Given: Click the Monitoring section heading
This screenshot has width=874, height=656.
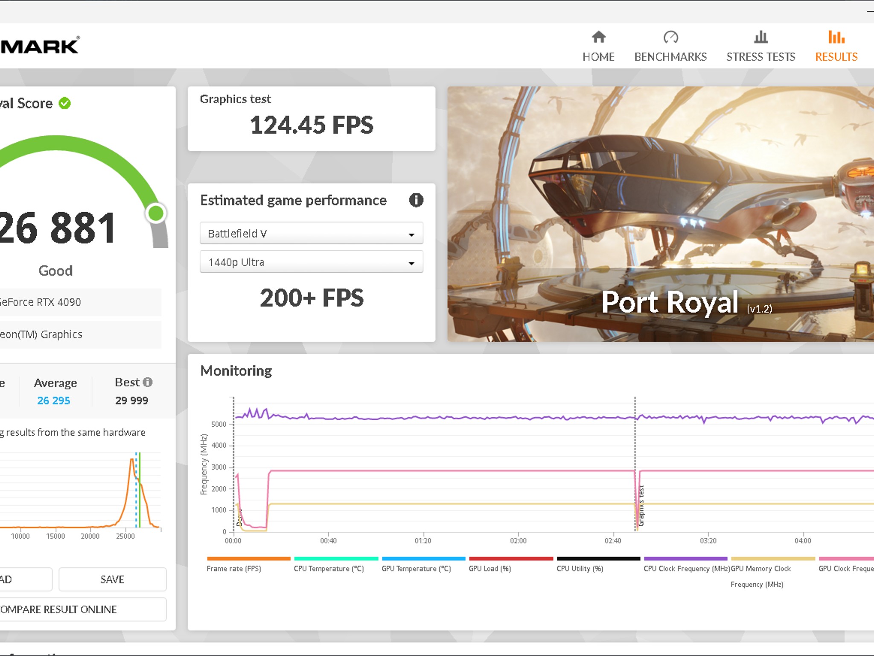Looking at the screenshot, I should [x=236, y=371].
